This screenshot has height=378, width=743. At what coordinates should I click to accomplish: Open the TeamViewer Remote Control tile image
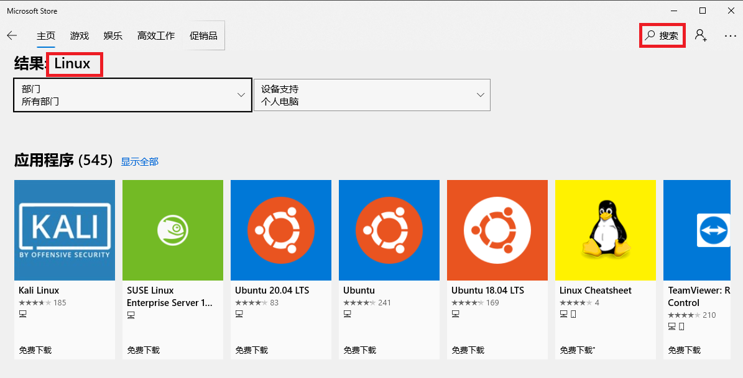click(x=696, y=230)
